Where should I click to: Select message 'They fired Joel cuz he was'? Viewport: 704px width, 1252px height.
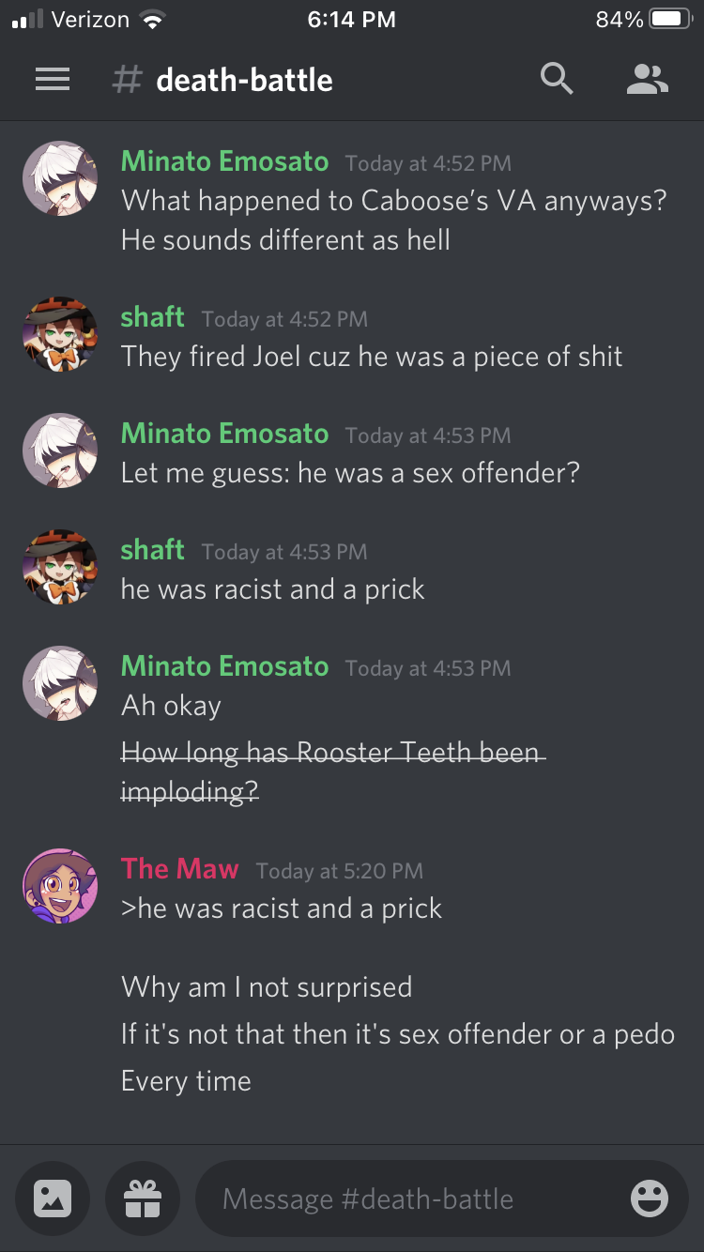click(372, 357)
